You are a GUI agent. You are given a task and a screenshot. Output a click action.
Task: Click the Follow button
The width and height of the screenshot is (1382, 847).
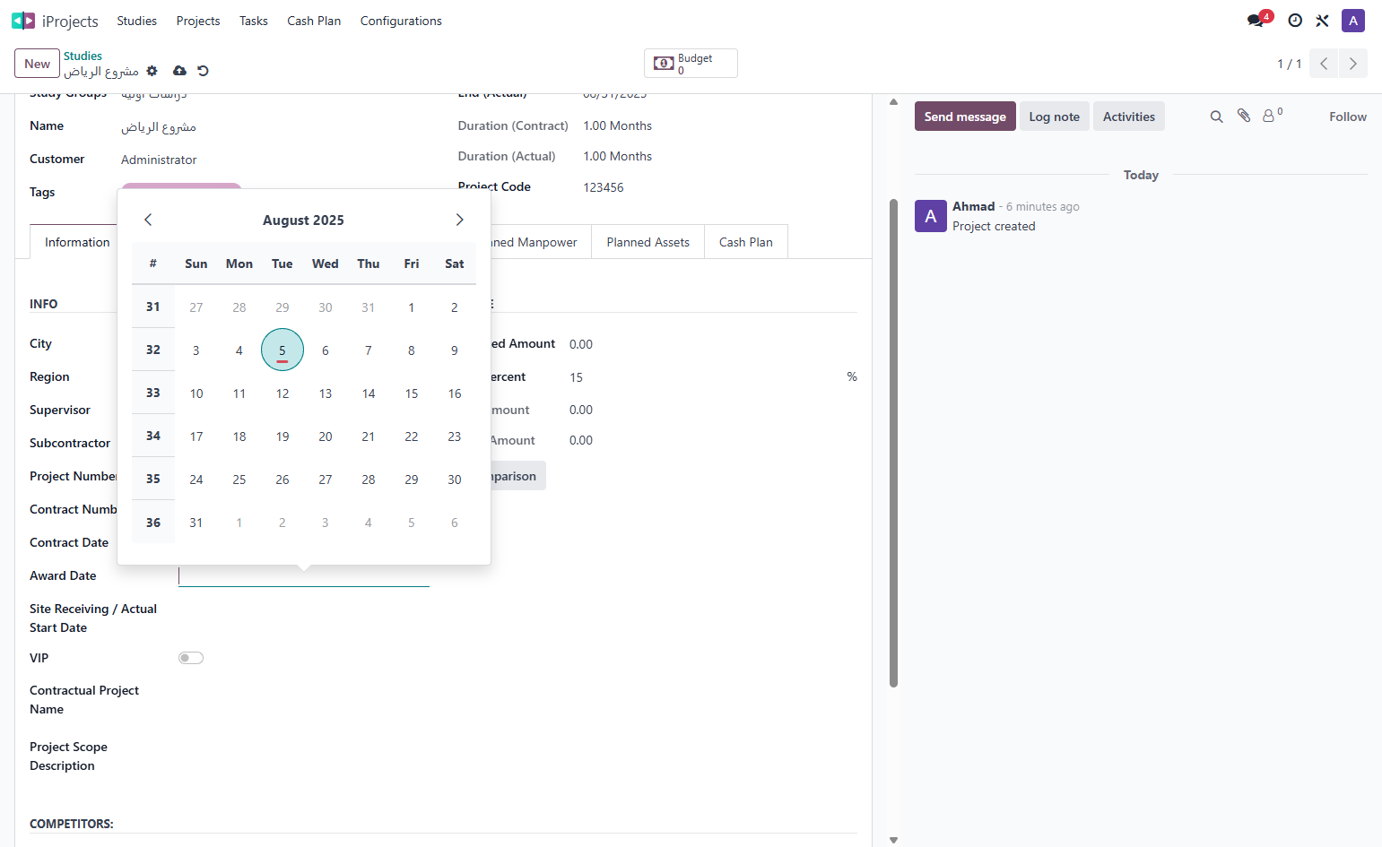point(1347,117)
